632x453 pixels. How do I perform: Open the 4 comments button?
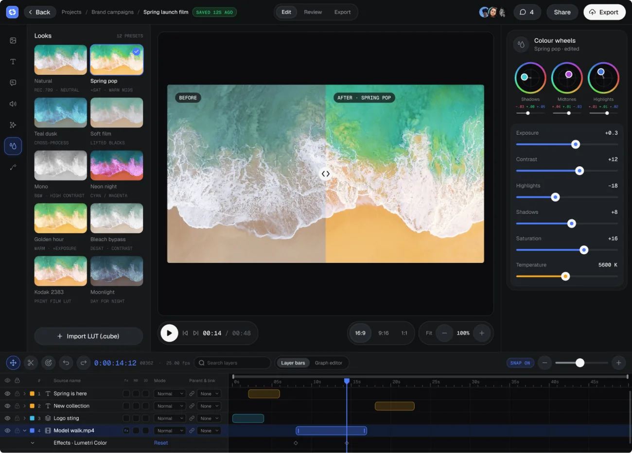coord(527,12)
